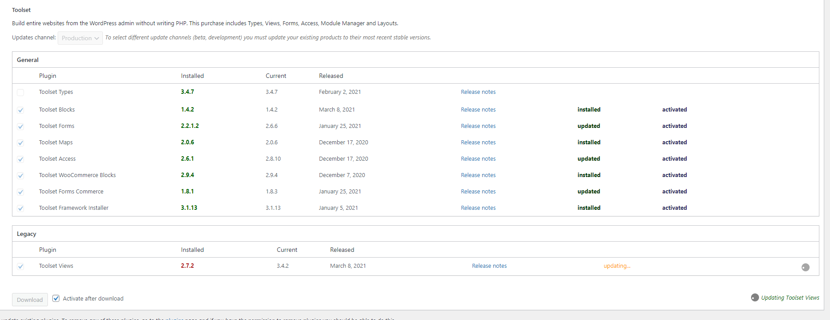Click the activated status for Toolset Maps
The width and height of the screenshot is (830, 320).
point(674,143)
